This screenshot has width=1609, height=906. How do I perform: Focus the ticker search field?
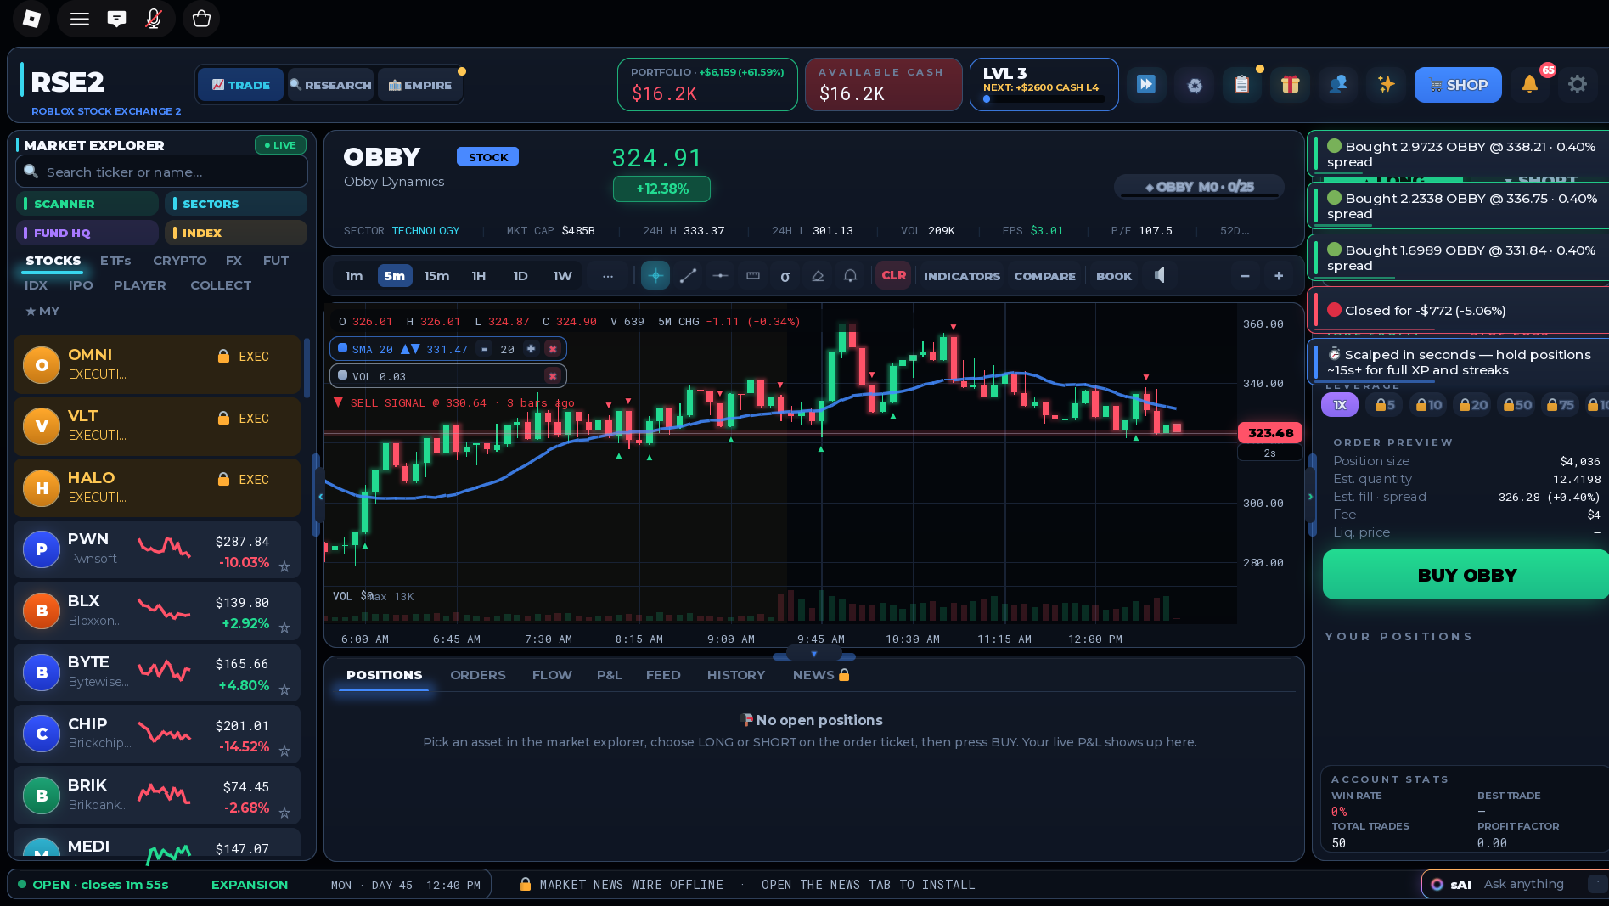click(x=161, y=172)
